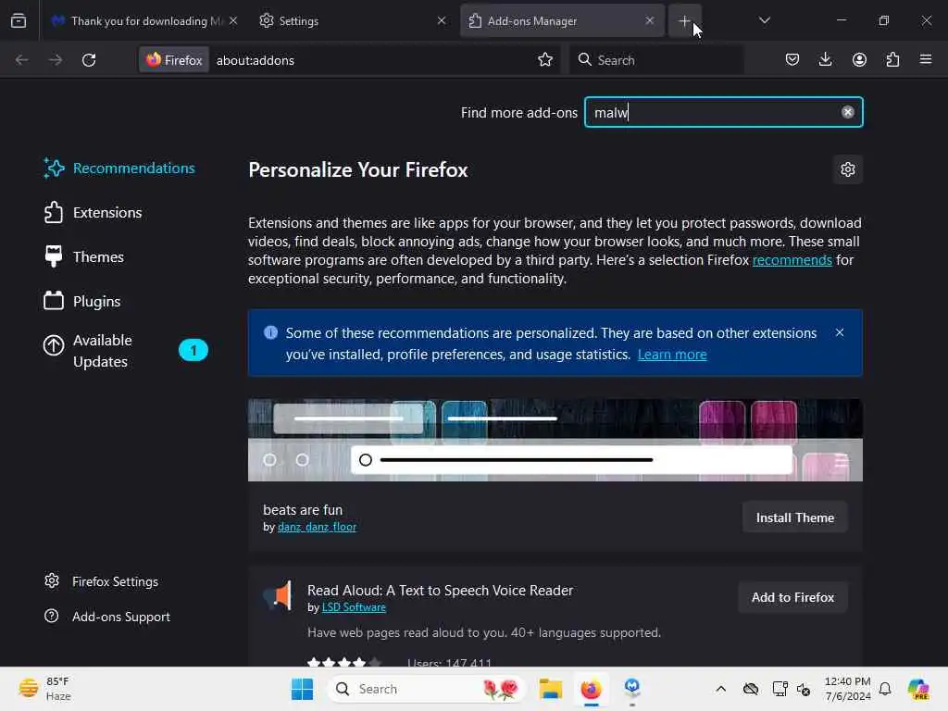
Task: Open the Downloads panel
Action: click(x=825, y=59)
